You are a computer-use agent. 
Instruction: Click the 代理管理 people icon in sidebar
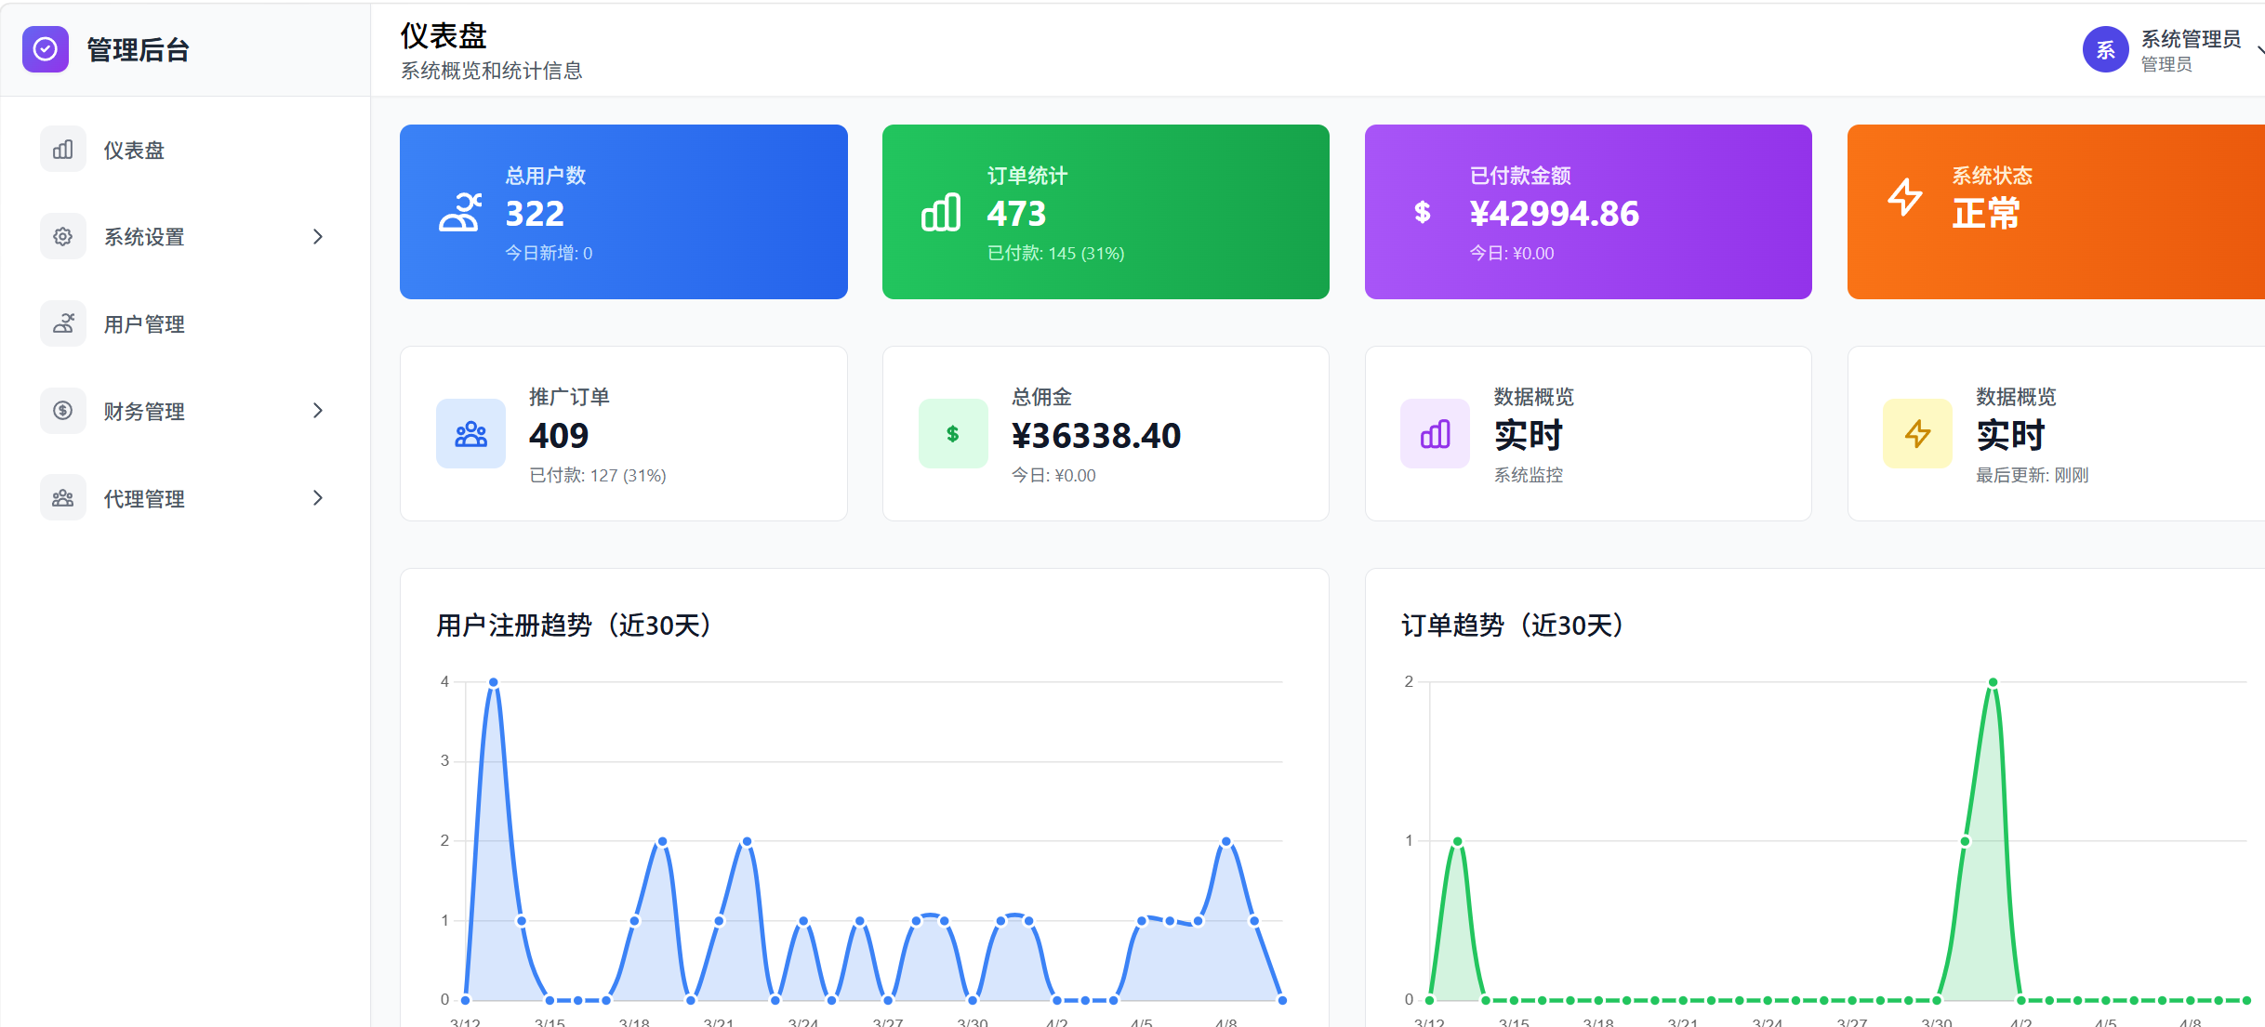(62, 497)
